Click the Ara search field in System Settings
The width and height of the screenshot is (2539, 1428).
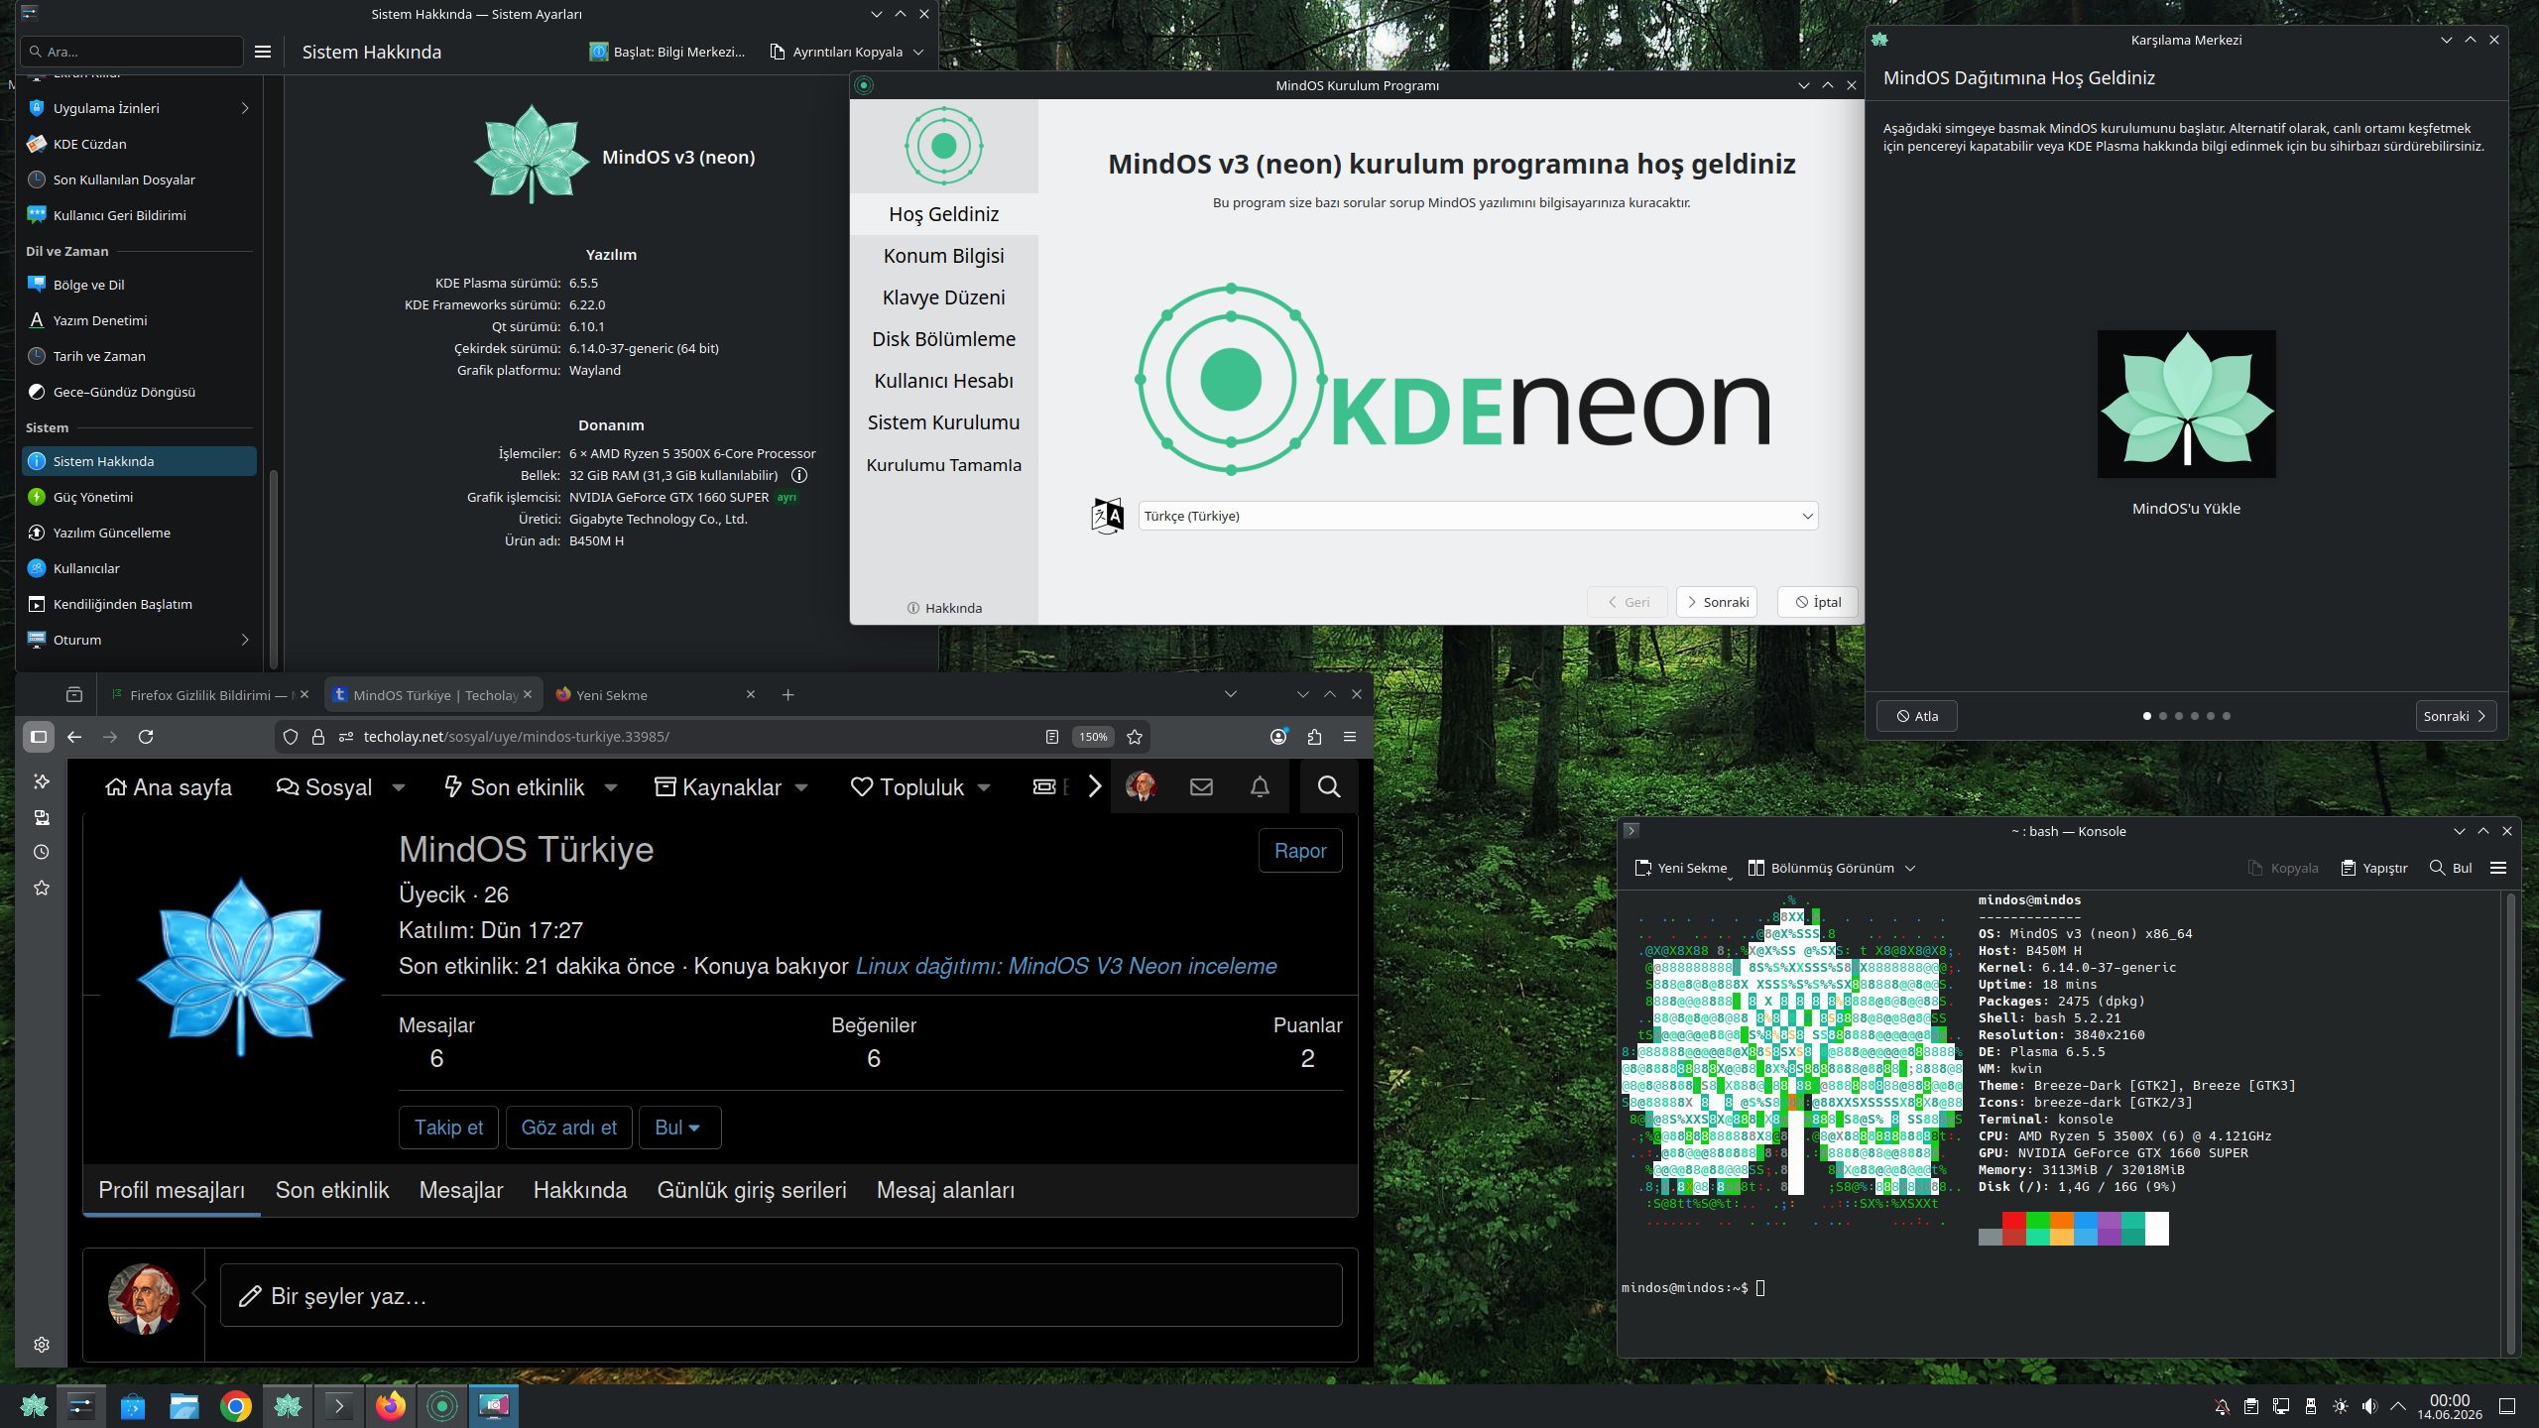132,52
